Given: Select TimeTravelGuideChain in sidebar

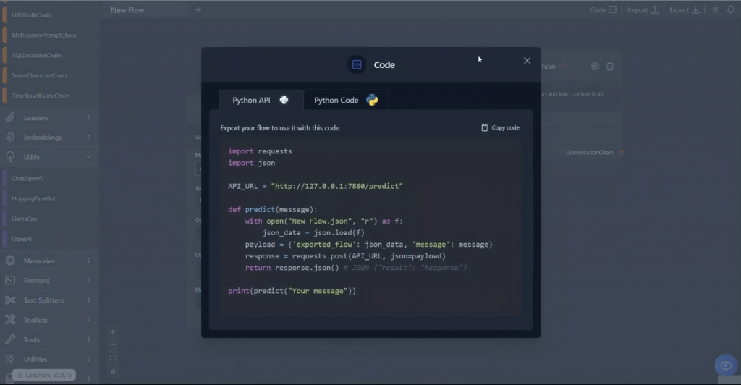Looking at the screenshot, I should [x=41, y=96].
